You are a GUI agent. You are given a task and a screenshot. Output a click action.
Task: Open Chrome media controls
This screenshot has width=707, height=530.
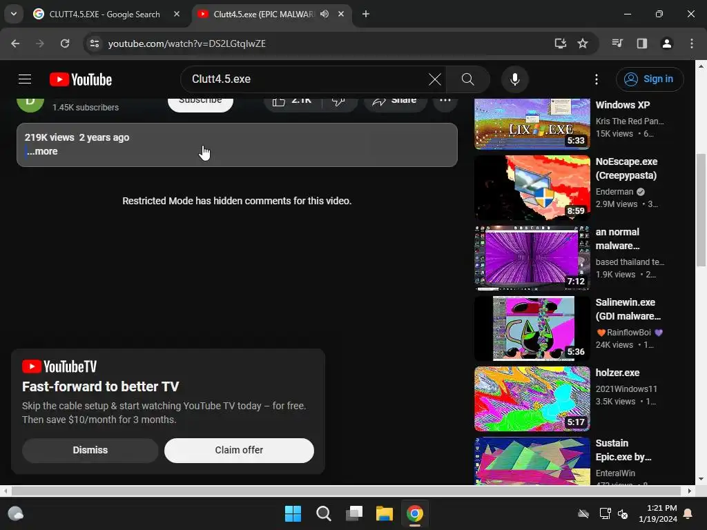(x=617, y=43)
